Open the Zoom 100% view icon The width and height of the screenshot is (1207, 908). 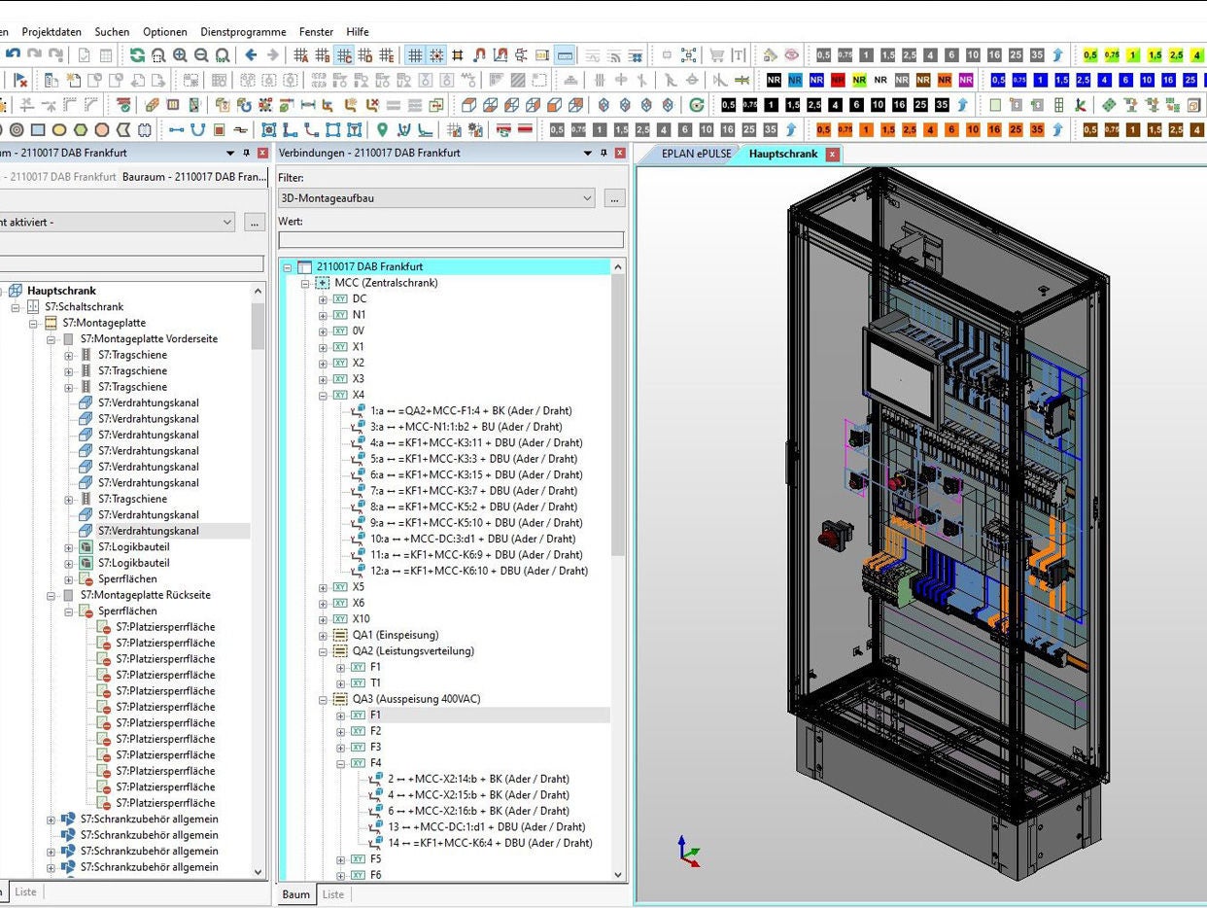click(x=223, y=55)
